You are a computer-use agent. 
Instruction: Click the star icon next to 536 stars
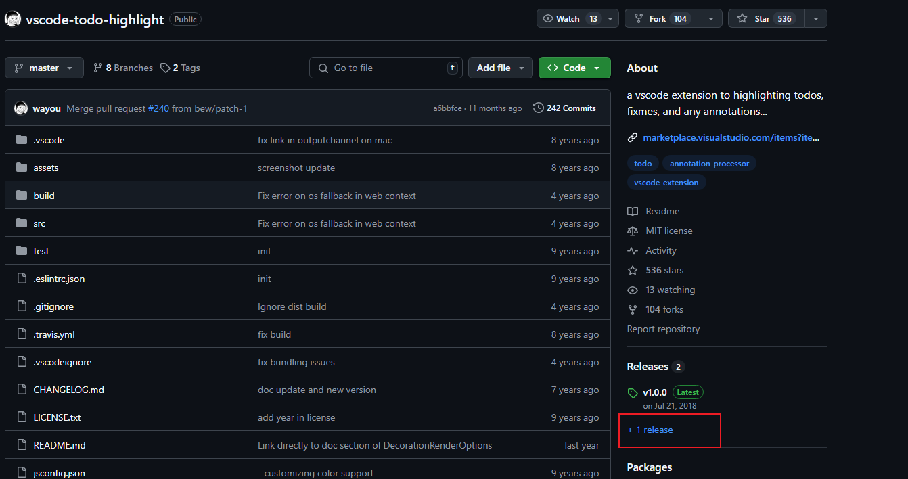(x=633, y=270)
